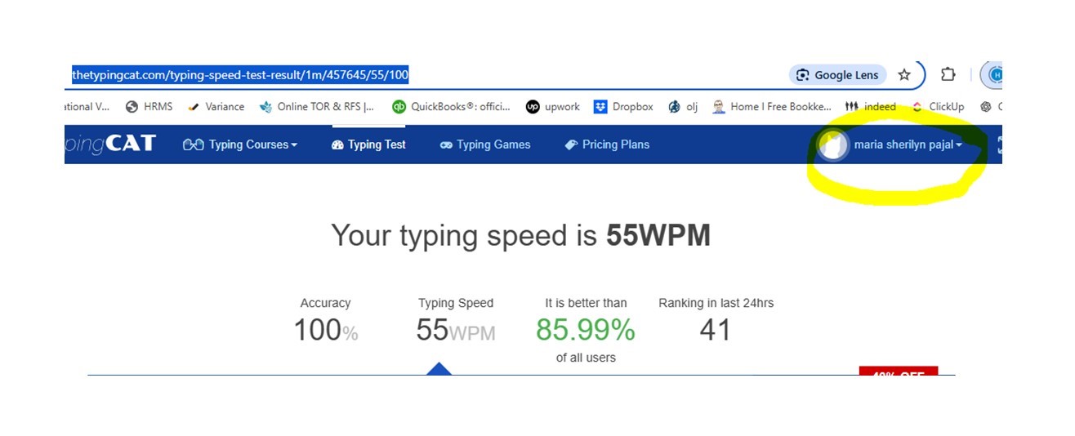
Task: Click the gauge icon beside Typing Test
Action: [x=338, y=145]
